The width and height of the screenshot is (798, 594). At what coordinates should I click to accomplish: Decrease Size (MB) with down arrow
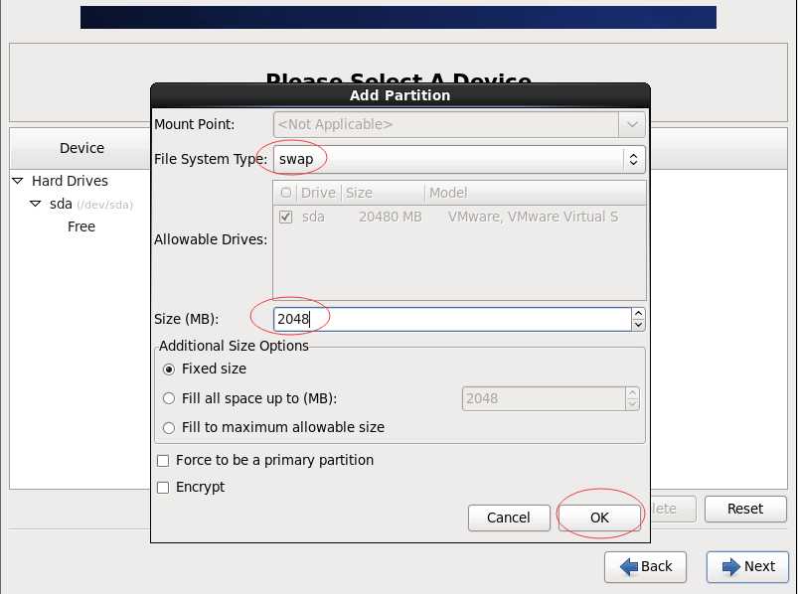(638, 325)
